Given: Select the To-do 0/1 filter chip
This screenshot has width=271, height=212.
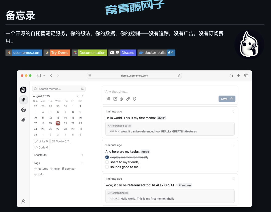Looking at the screenshot, I should click(x=61, y=142).
